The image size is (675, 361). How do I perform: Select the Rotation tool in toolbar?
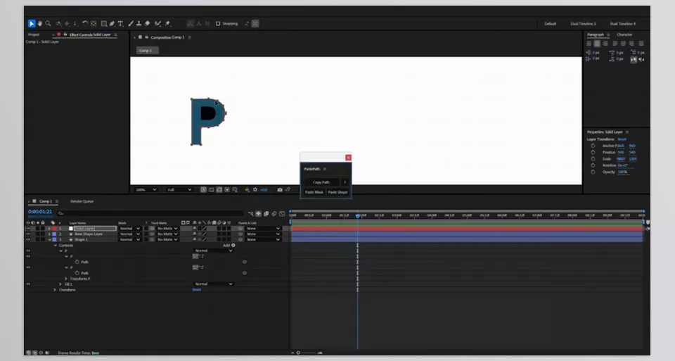[85, 24]
